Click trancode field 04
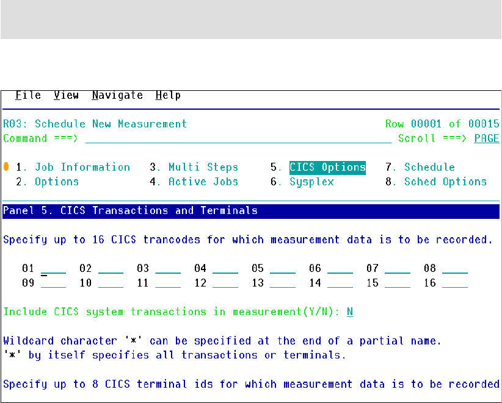 225,268
